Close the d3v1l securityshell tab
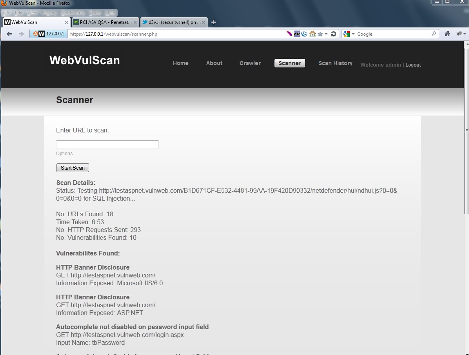The height and width of the screenshot is (355, 469). 204,22
